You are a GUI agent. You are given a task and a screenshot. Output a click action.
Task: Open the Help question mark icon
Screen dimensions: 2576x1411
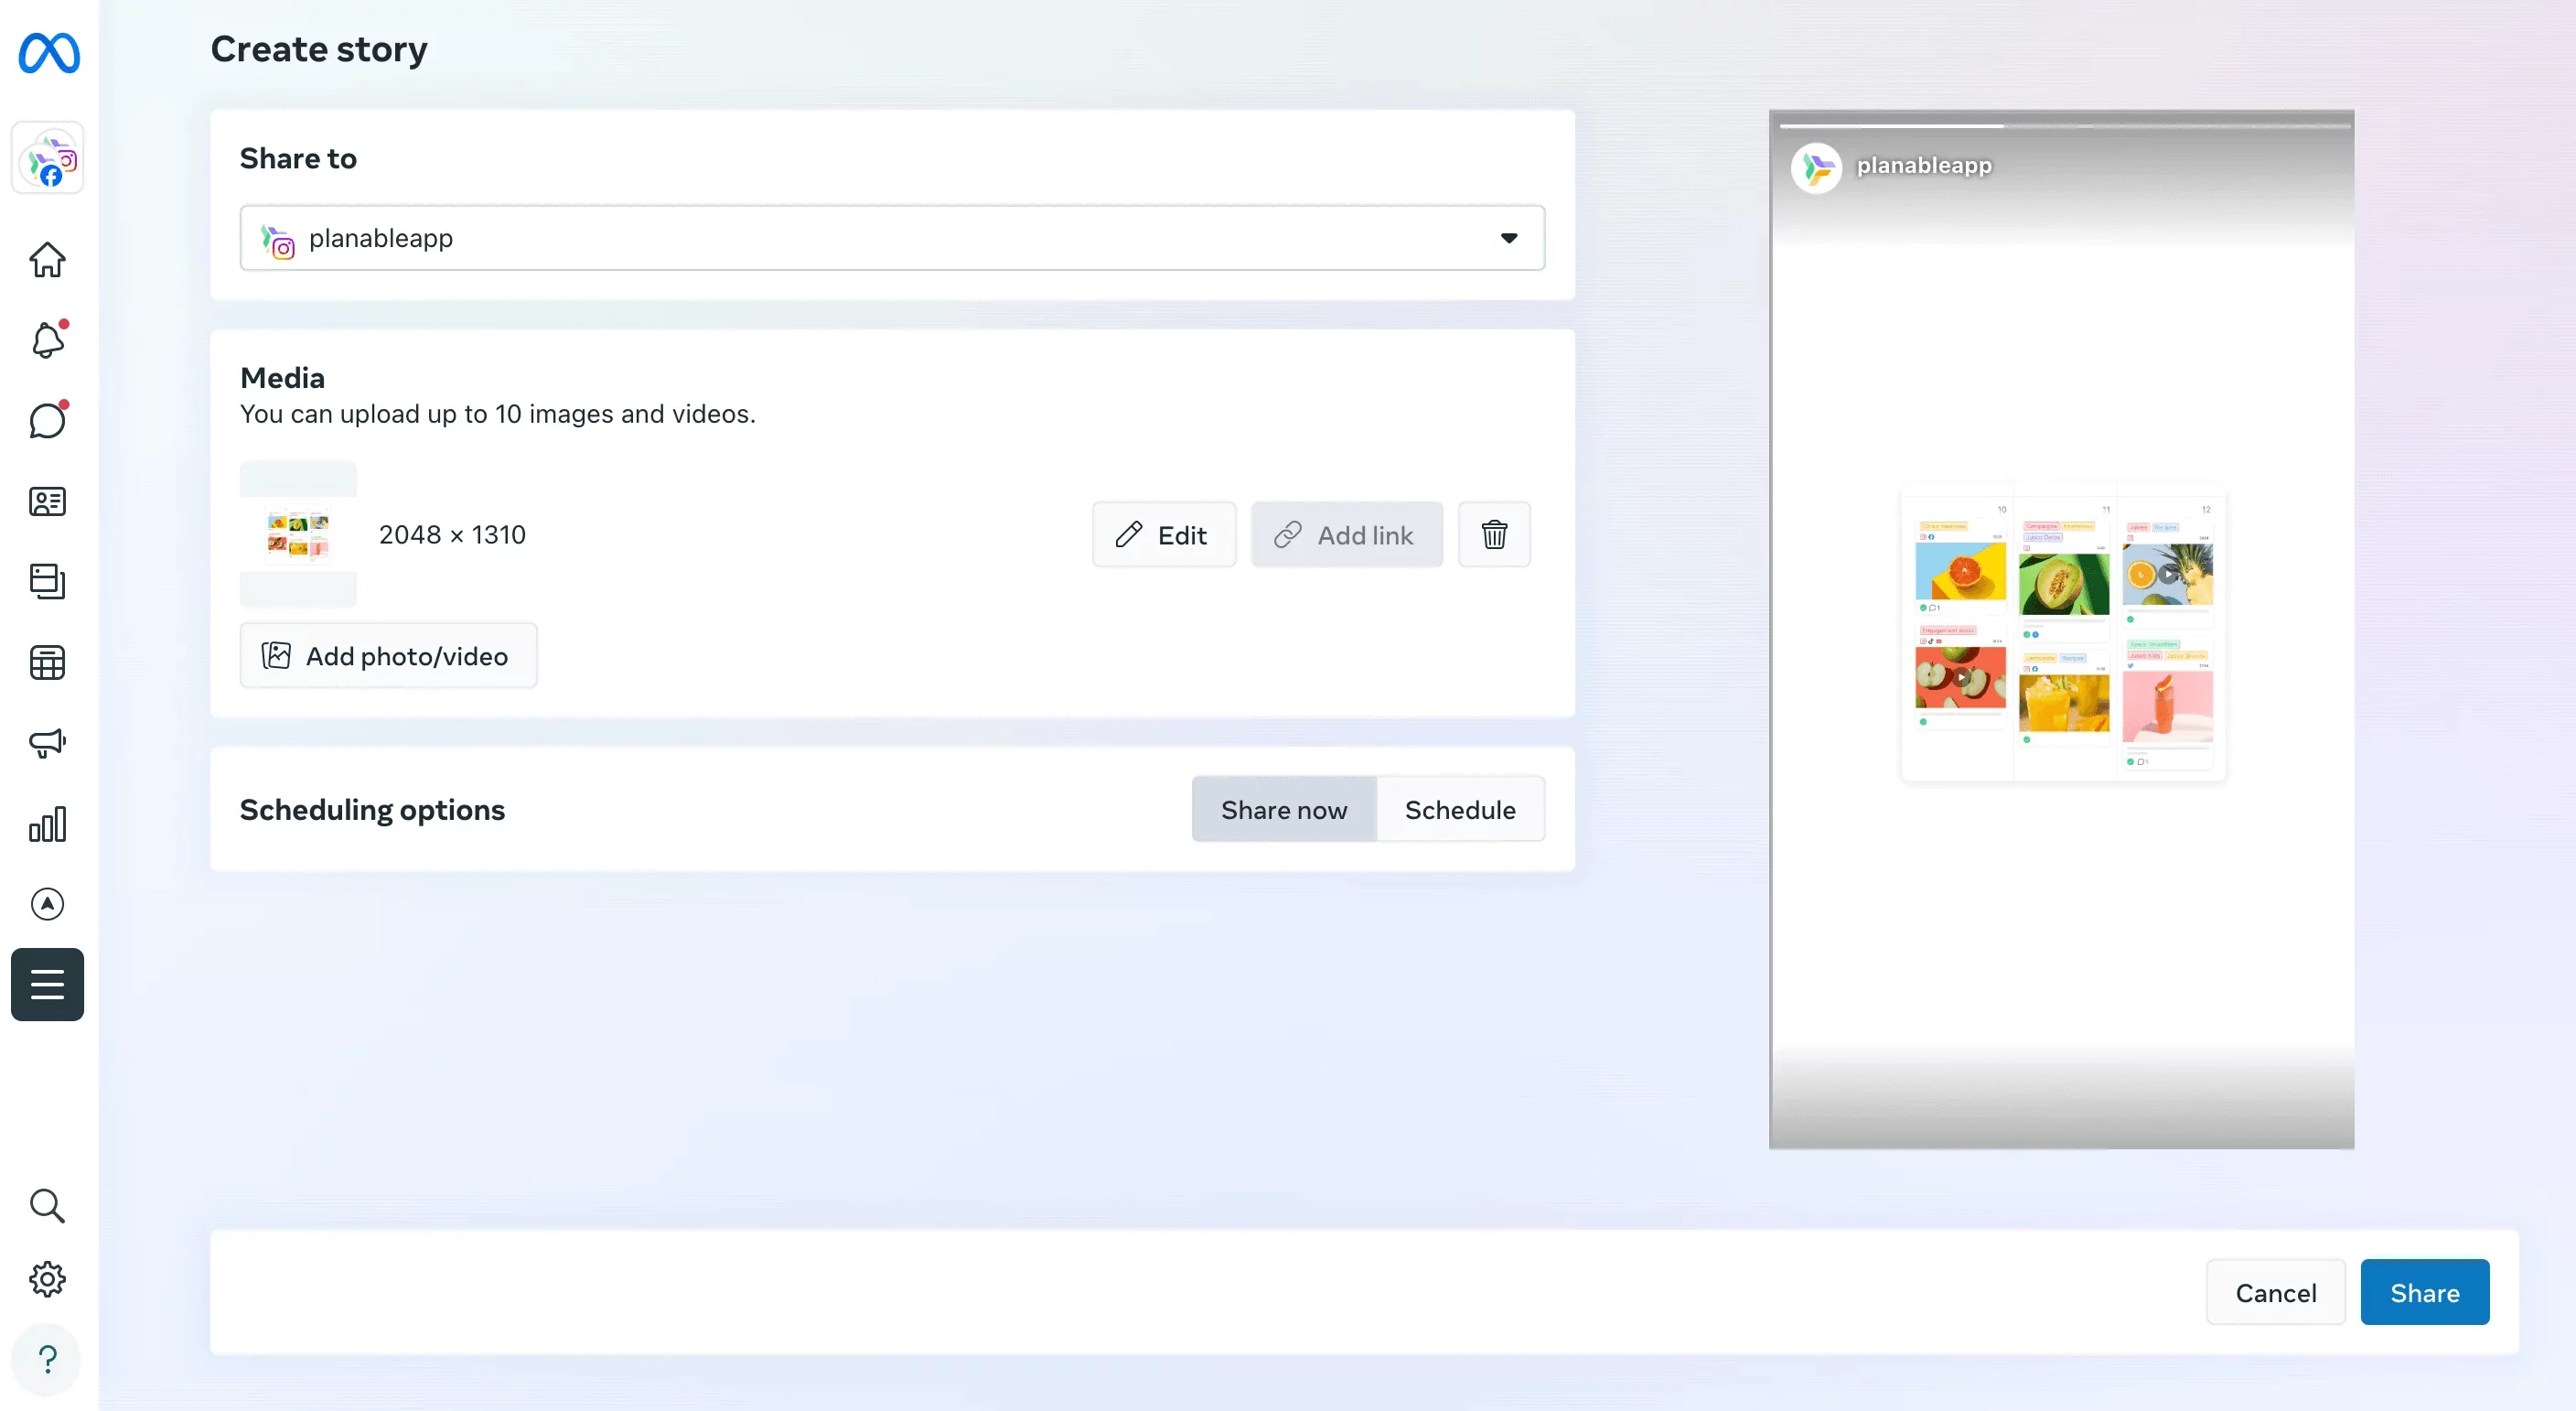(x=47, y=1359)
